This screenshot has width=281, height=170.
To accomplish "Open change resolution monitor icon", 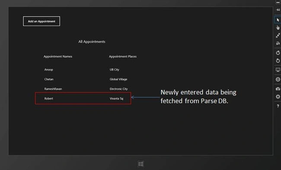I will point(278,70).
